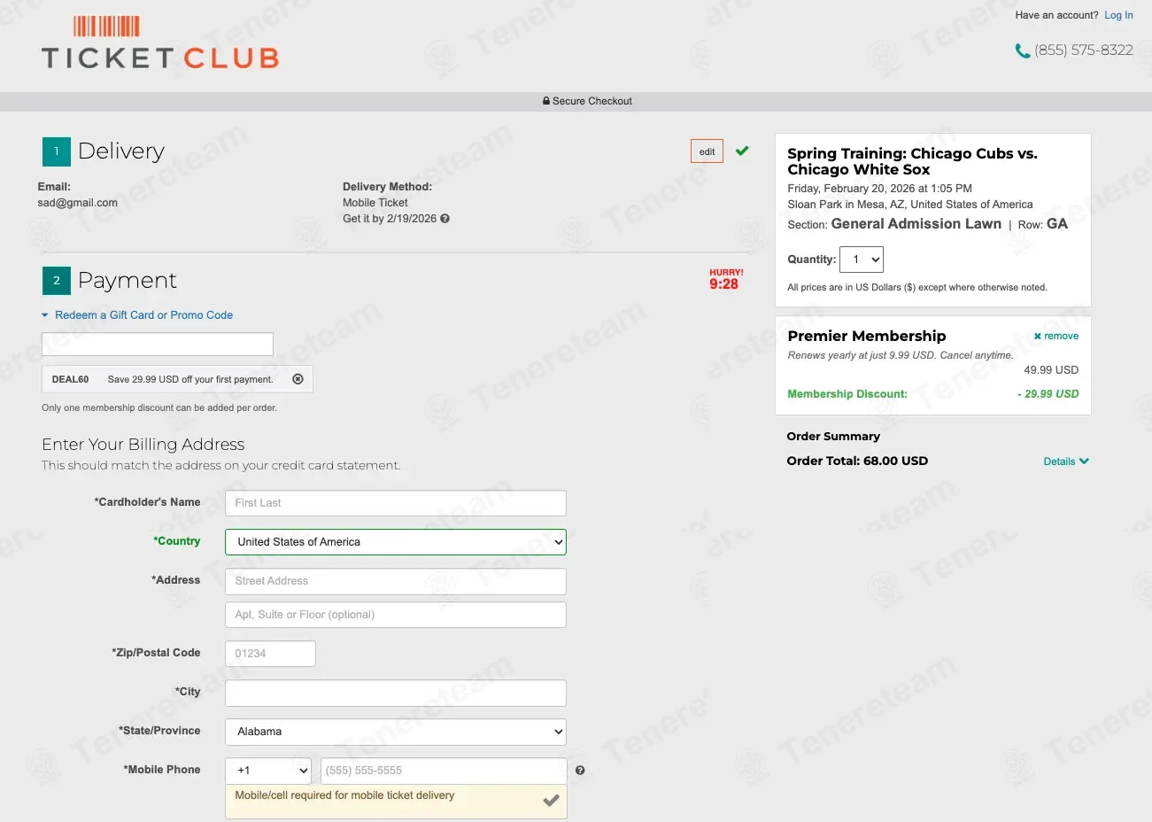
Task: Log In to your account
Action: coord(1118,15)
